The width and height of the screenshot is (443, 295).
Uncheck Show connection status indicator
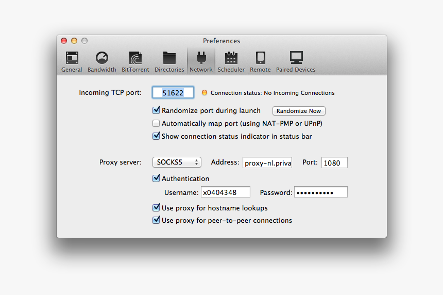click(157, 136)
